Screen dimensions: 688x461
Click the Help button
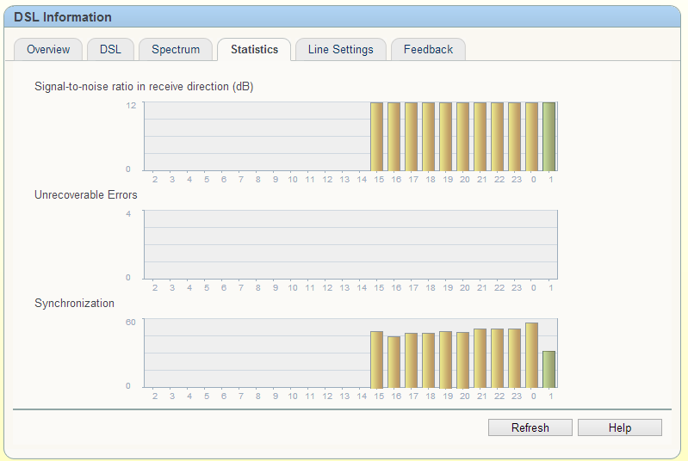pyautogui.click(x=619, y=427)
